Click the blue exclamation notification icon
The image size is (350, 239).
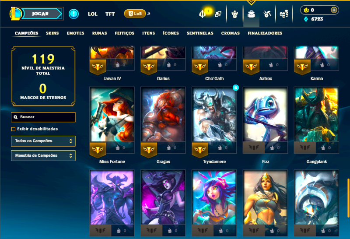click(73, 14)
